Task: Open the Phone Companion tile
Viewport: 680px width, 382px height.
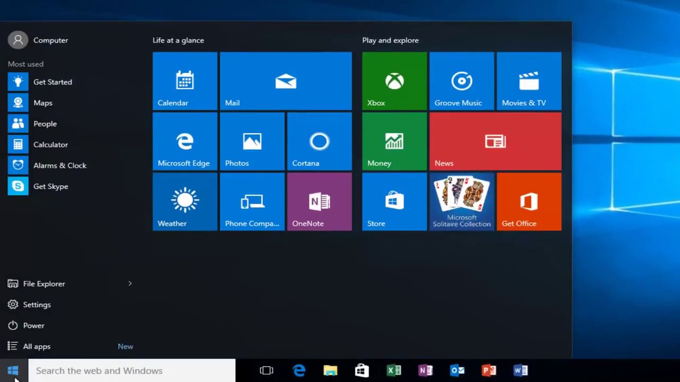Action: pyautogui.click(x=252, y=202)
